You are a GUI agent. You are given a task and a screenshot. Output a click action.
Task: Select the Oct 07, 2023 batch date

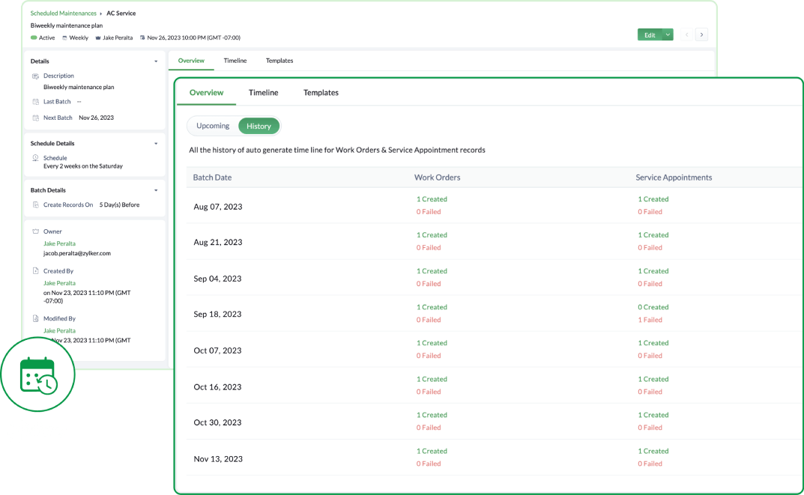click(x=217, y=350)
